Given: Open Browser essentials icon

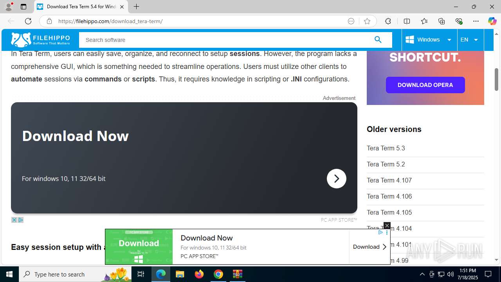Looking at the screenshot, I should (459, 21).
